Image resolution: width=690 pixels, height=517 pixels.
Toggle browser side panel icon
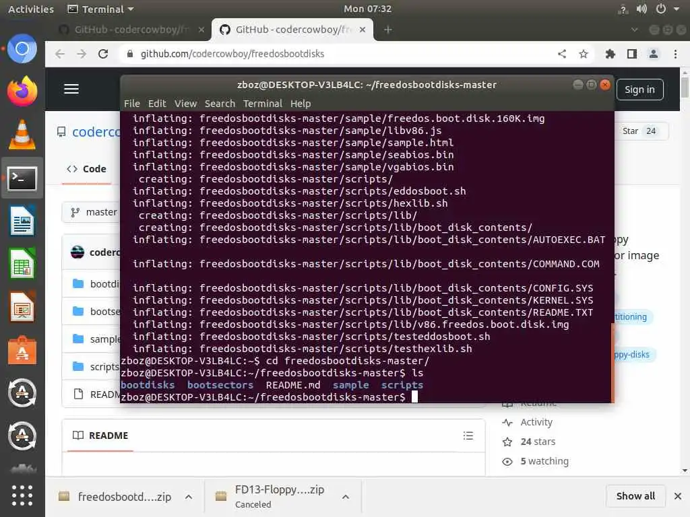click(632, 54)
